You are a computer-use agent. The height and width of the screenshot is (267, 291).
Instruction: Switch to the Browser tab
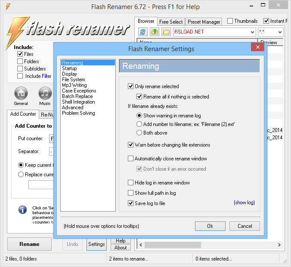pos(146,21)
